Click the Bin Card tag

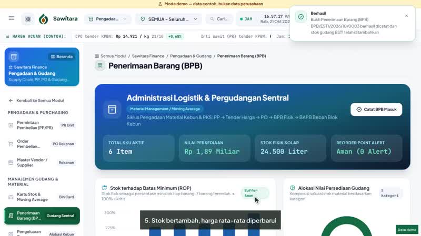pos(66,197)
